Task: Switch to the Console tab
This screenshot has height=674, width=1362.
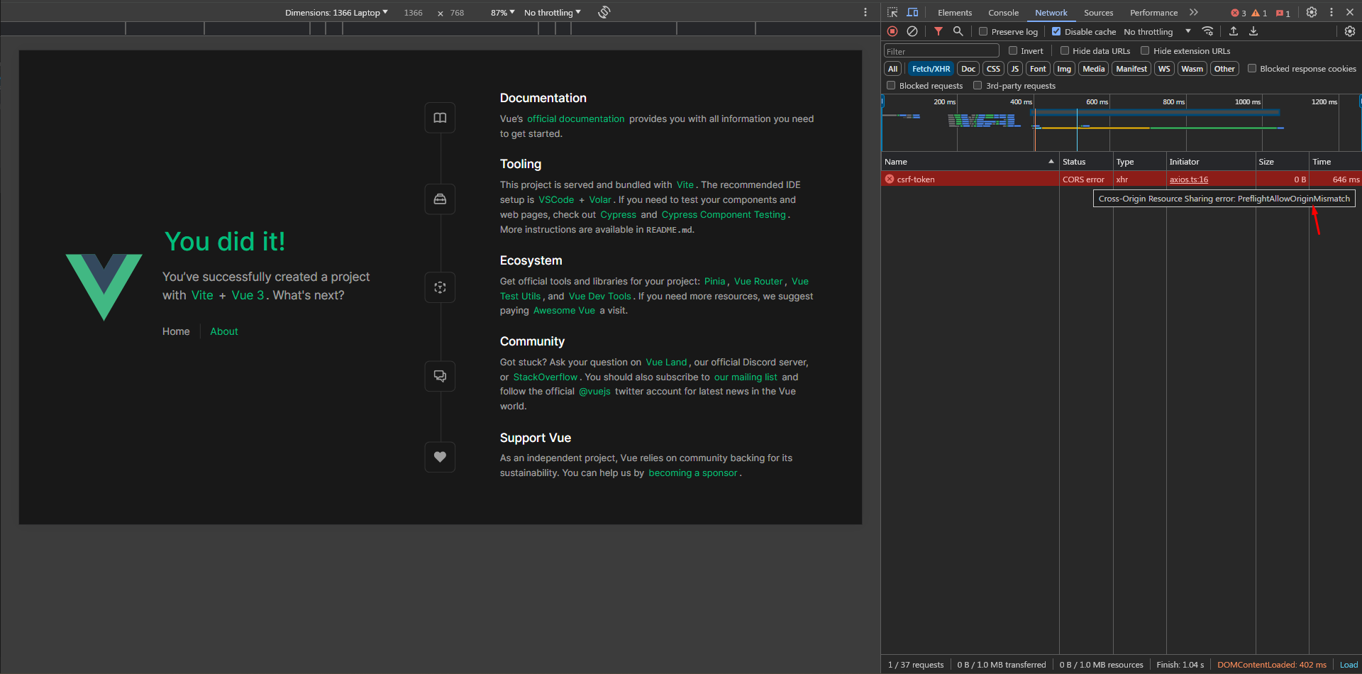Action: [1003, 13]
